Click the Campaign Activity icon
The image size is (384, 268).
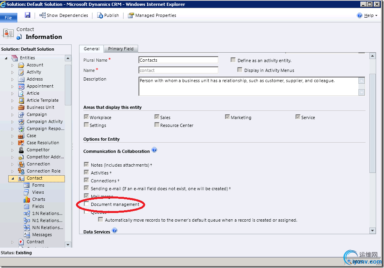pyautogui.click(x=21, y=122)
